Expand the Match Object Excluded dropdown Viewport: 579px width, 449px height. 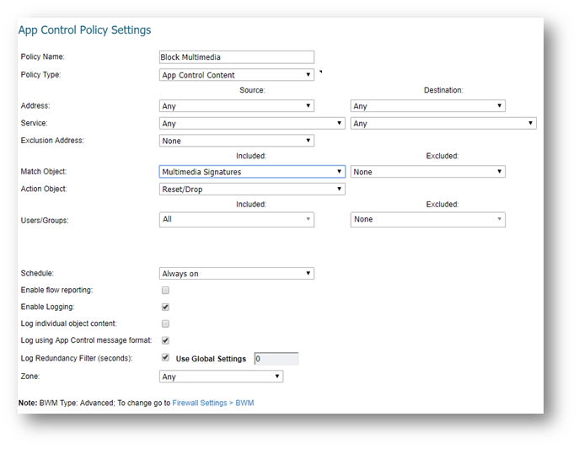coord(427,172)
